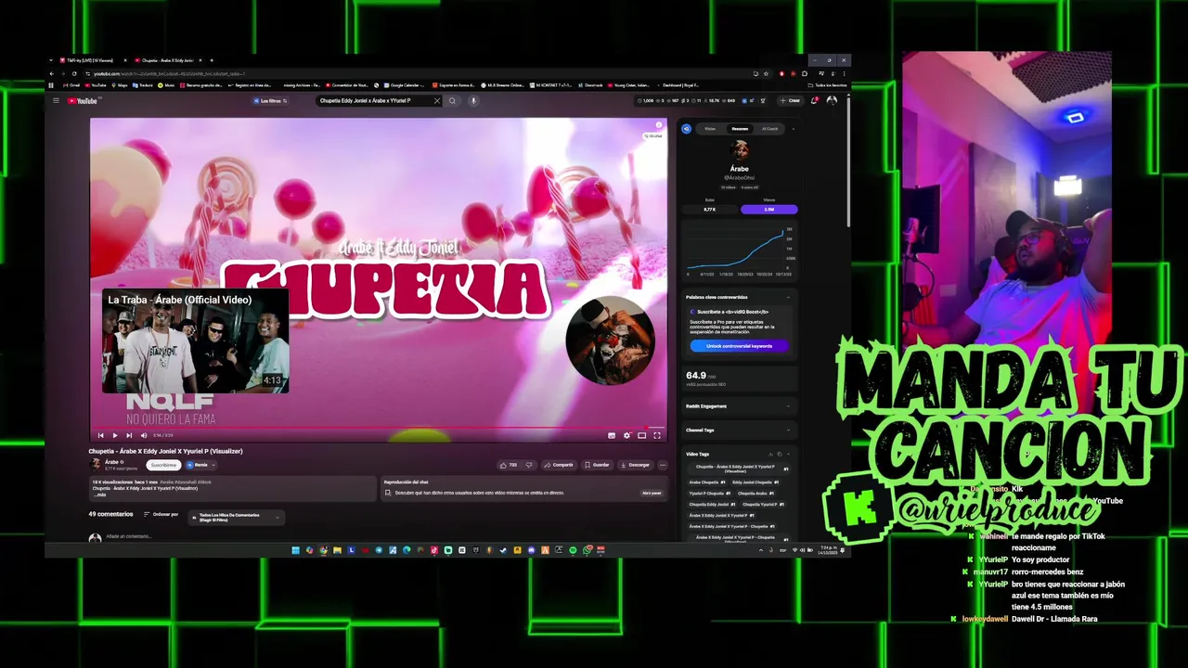
Task: Clear the YouTube search box text
Action: (x=437, y=100)
